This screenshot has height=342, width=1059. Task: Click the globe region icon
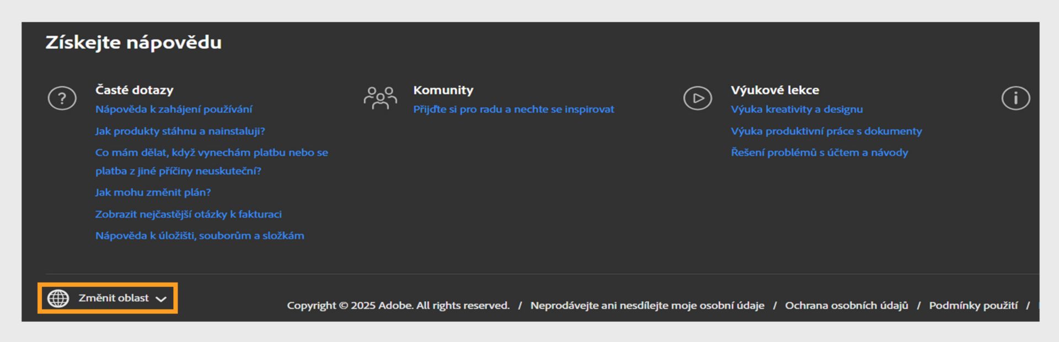[x=58, y=298]
